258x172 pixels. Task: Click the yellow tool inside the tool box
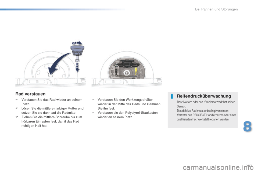136,71
